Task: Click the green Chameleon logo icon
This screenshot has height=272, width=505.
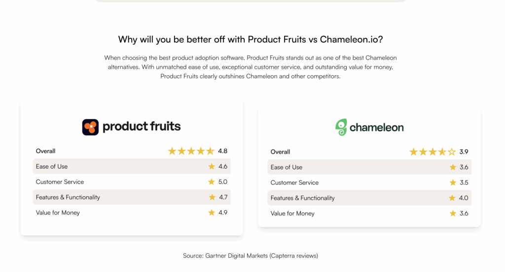Action: 341,127
